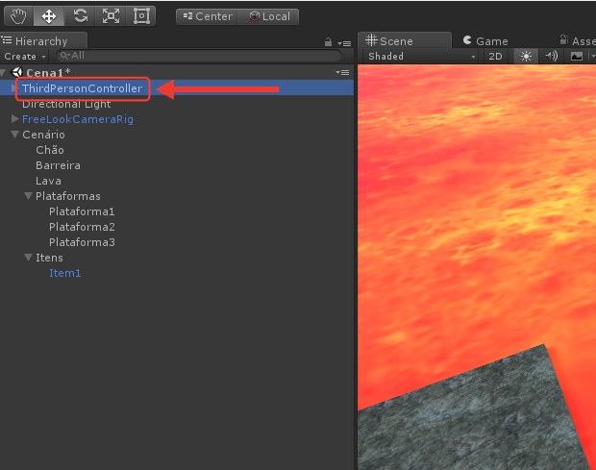Select Barreira object
The image size is (596, 470).
point(58,165)
